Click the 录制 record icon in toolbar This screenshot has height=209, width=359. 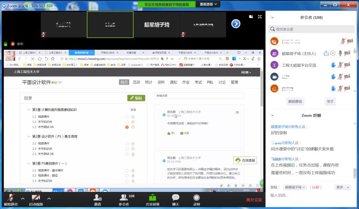point(197,198)
